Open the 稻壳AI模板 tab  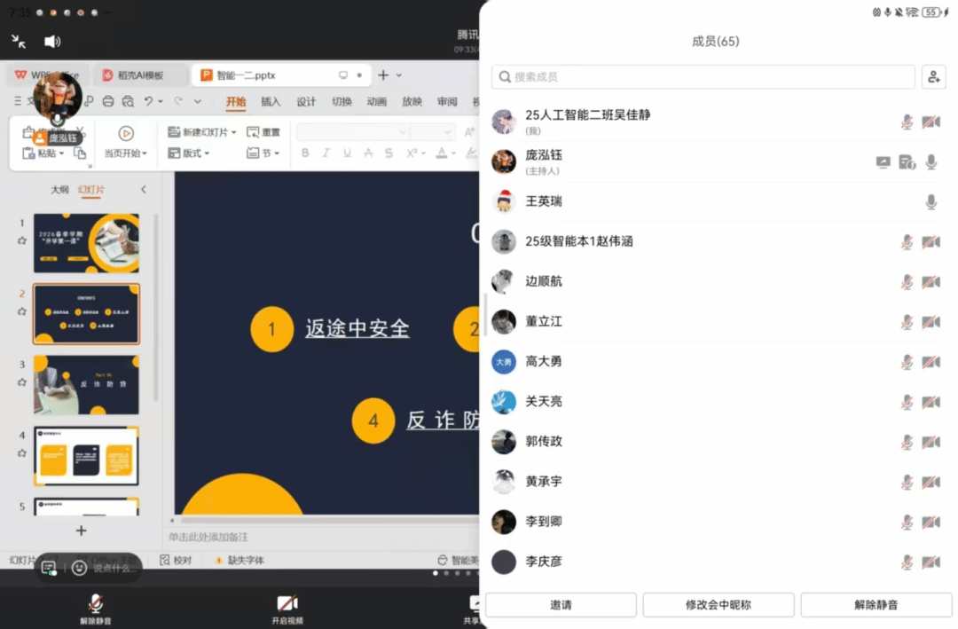coord(140,75)
